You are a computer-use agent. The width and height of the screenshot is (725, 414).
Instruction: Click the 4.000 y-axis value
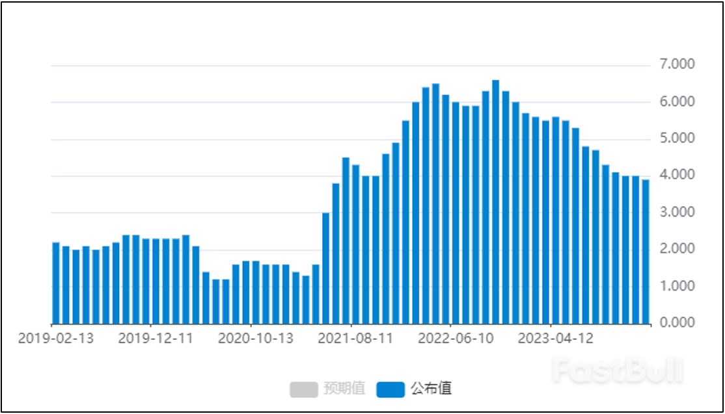click(x=677, y=174)
